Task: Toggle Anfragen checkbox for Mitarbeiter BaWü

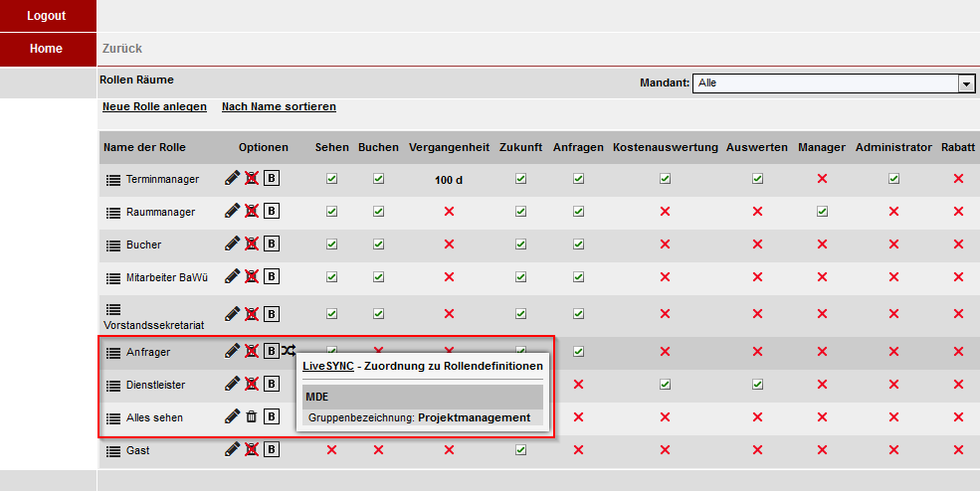Action: click(579, 276)
